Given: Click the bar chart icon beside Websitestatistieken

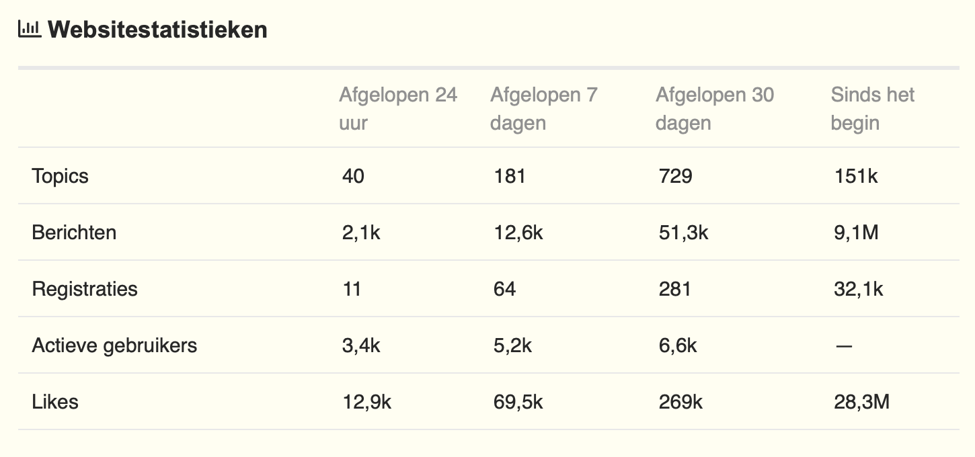Looking at the screenshot, I should pyautogui.click(x=30, y=29).
